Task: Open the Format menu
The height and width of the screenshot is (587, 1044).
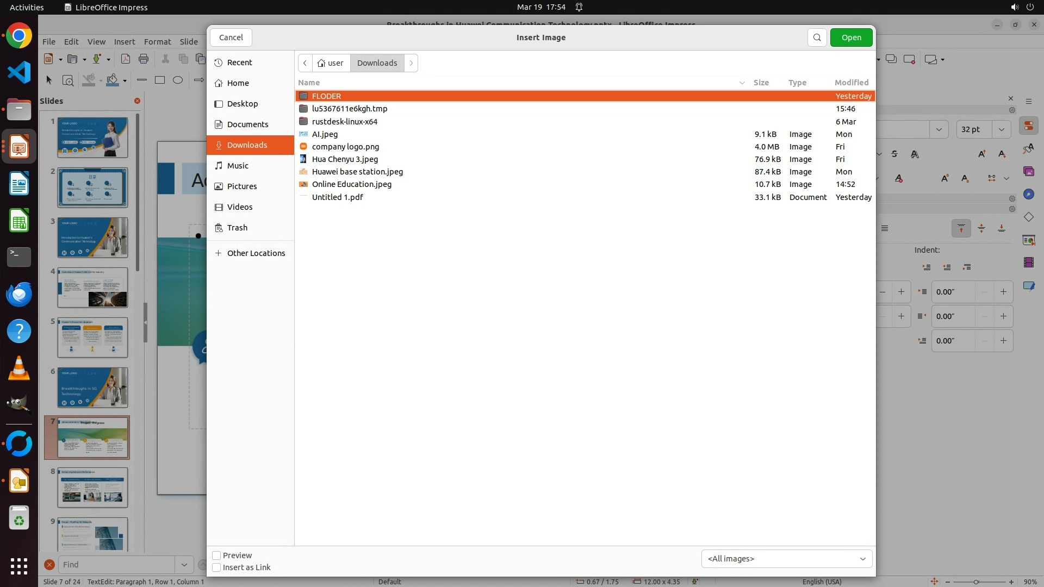Action: click(x=157, y=42)
